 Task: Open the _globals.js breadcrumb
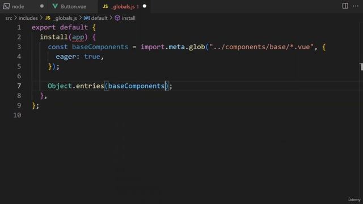[66, 18]
